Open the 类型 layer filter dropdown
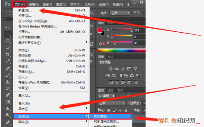204x127 pixels. pos(106,96)
